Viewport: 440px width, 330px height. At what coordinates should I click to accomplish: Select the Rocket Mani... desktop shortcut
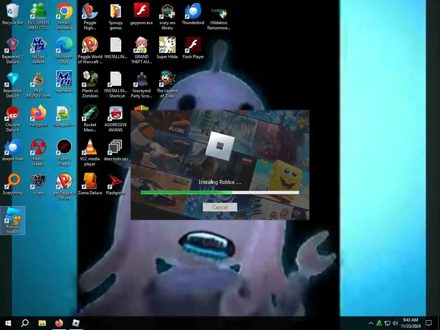pos(90,119)
